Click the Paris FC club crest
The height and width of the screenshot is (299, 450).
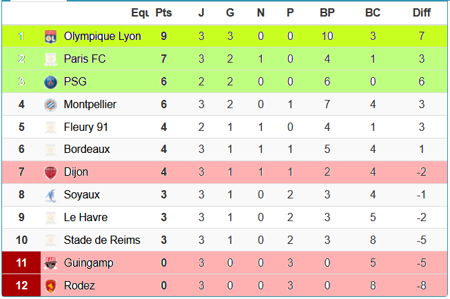pyautogui.click(x=50, y=59)
